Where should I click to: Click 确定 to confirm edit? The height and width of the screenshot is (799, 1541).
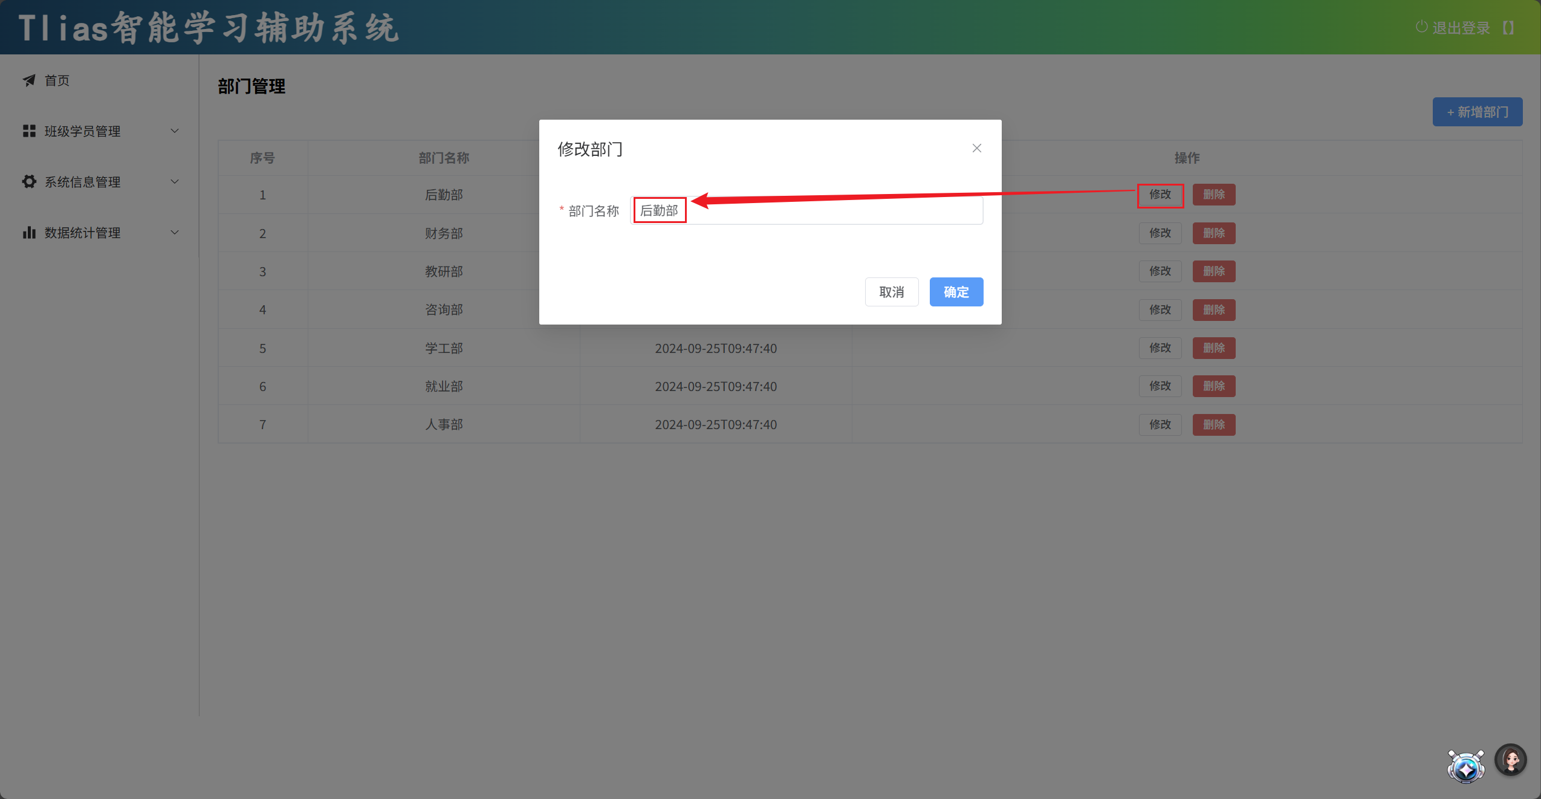tap(956, 292)
